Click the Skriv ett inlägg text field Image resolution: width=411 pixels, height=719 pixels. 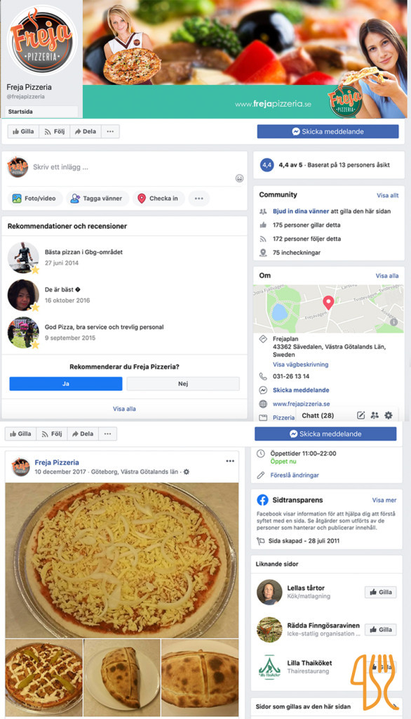point(130,167)
